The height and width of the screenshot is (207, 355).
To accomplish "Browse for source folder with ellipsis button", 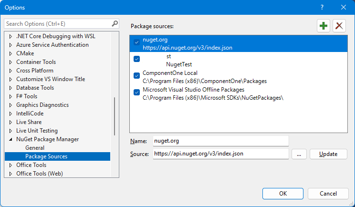I will [299, 154].
